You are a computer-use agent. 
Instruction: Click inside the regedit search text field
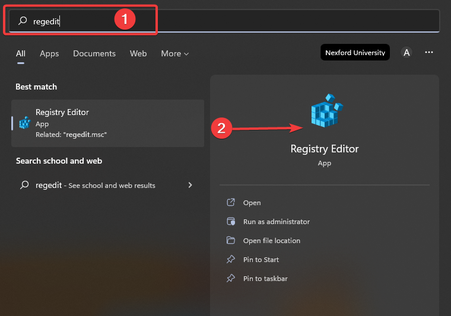pos(237,21)
